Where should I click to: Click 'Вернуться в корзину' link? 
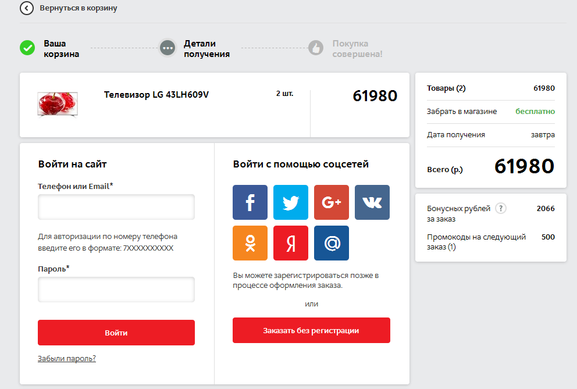pyautogui.click(x=79, y=8)
